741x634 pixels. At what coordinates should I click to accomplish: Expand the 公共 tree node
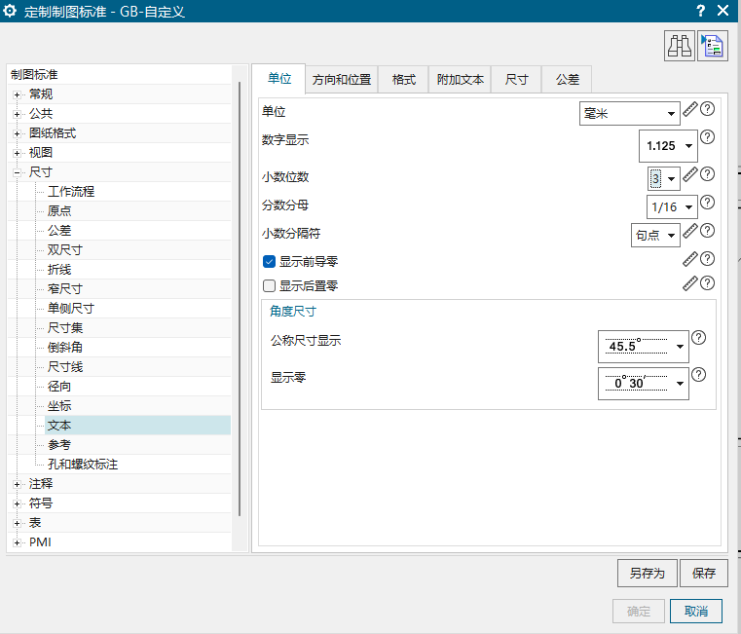click(17, 114)
